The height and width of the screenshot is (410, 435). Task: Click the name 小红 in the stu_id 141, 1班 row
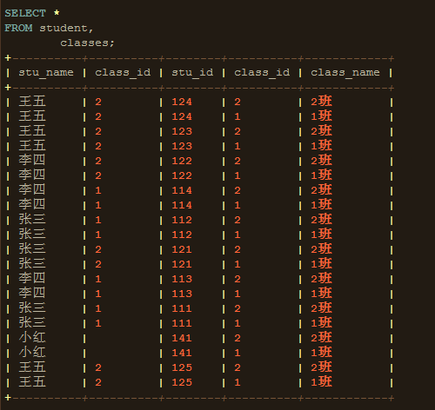click(32, 353)
